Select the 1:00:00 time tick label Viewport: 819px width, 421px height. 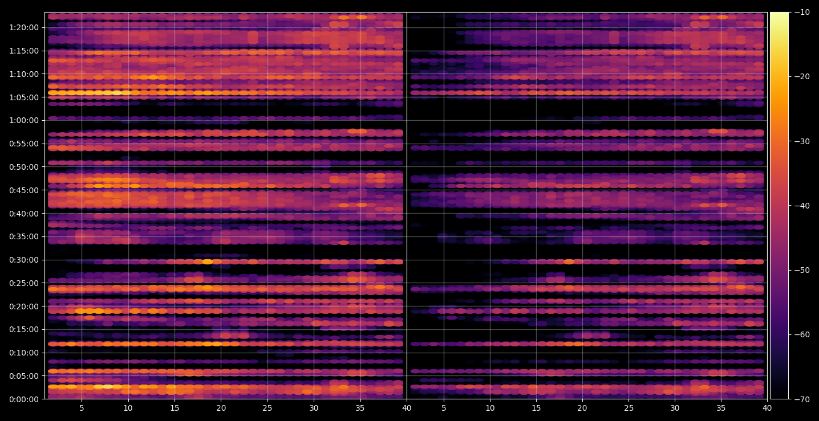[x=24, y=120]
